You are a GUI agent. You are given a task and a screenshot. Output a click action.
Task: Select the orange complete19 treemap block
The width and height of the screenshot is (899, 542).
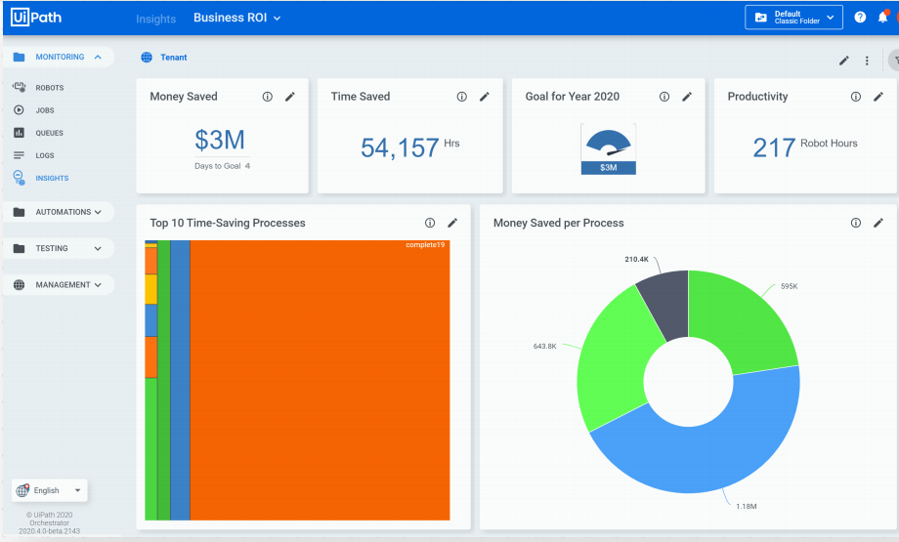click(320, 381)
